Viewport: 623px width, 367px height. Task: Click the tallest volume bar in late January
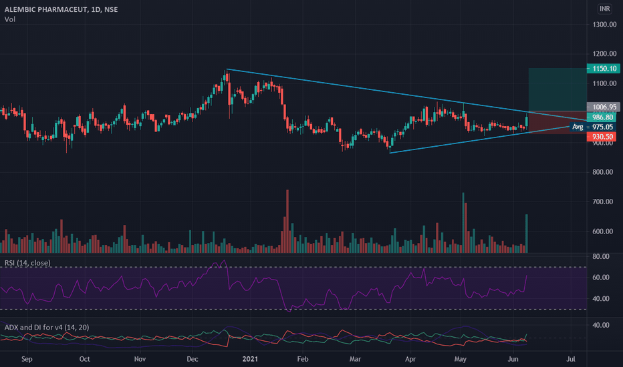[x=287, y=222]
